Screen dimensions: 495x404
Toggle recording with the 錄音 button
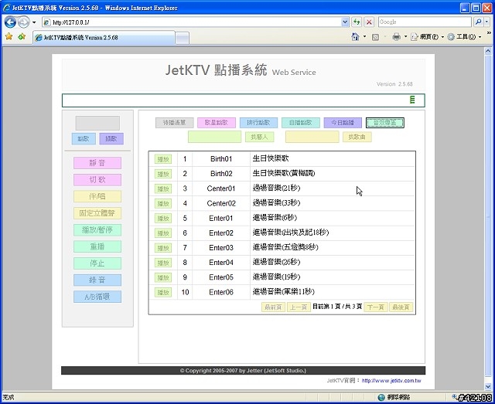coord(97,280)
